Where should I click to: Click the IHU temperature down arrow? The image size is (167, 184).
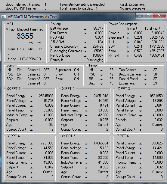101,70
